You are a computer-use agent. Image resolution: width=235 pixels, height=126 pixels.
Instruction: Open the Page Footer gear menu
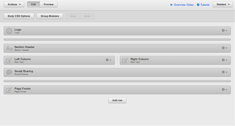click(x=224, y=90)
